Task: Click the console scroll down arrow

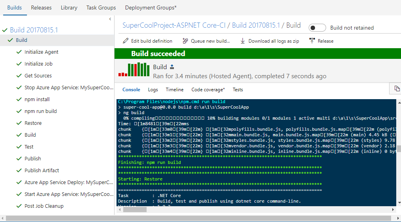Action: click(399, 203)
